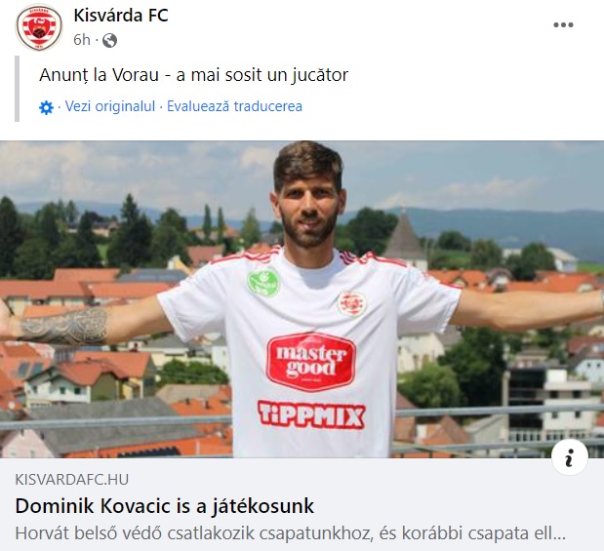Image resolution: width=604 pixels, height=551 pixels.
Task: Click the link info 'i' button
Action: pyautogui.click(x=569, y=456)
